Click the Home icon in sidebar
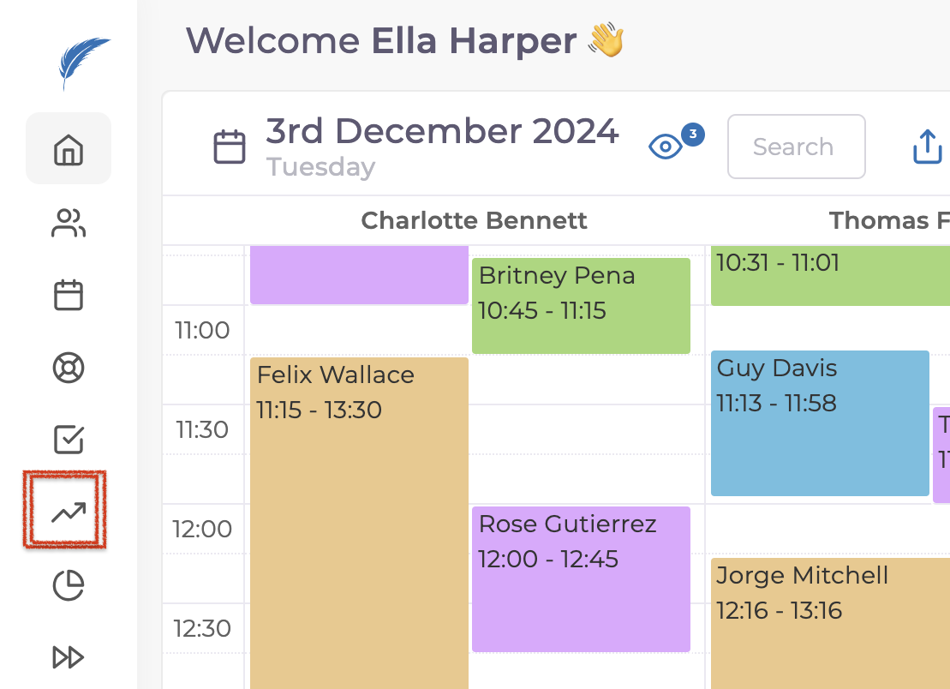This screenshot has height=689, width=950. [69, 149]
